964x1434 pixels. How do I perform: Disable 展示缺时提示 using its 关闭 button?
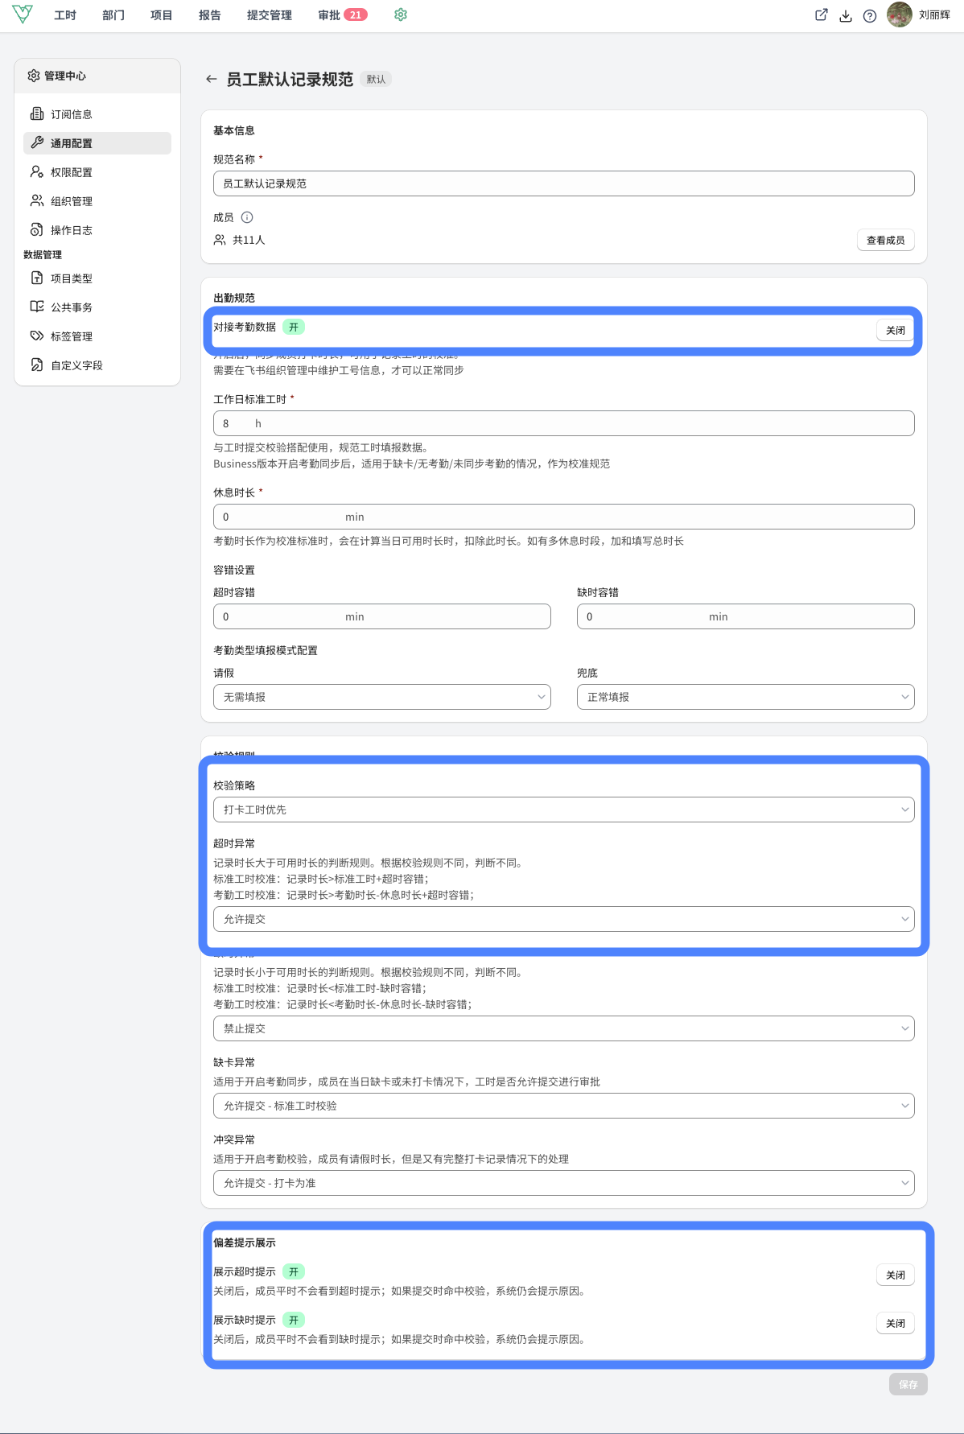tap(895, 1323)
